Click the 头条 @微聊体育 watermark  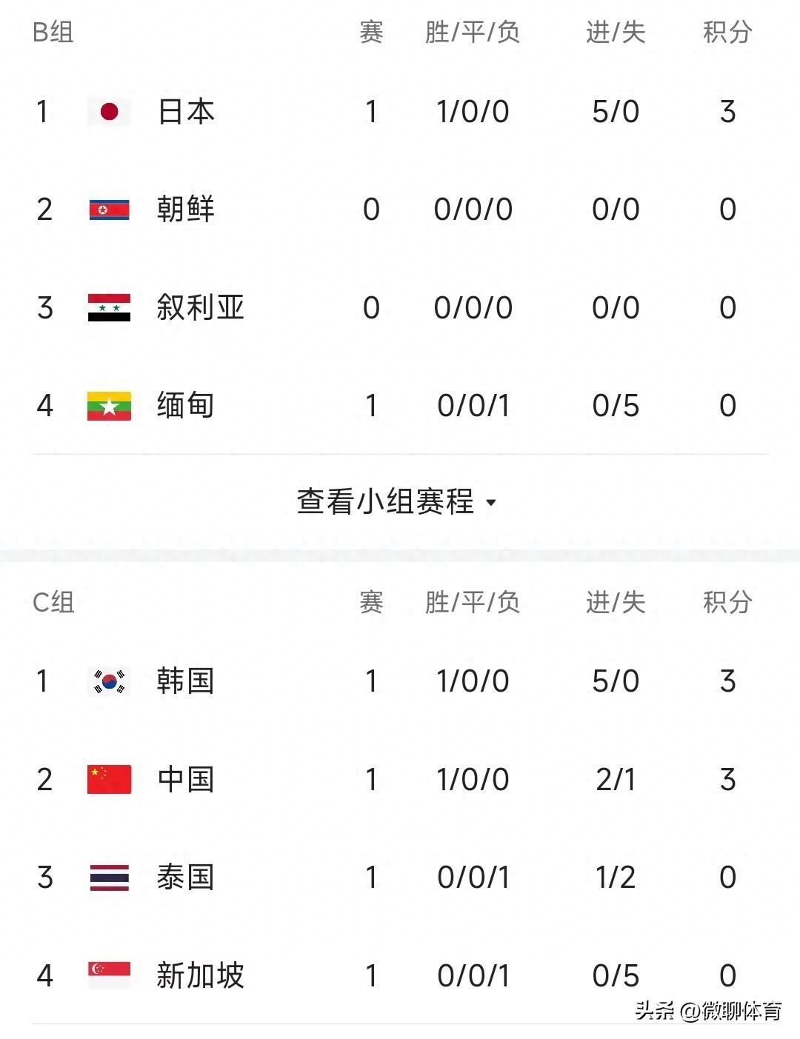(707, 1011)
